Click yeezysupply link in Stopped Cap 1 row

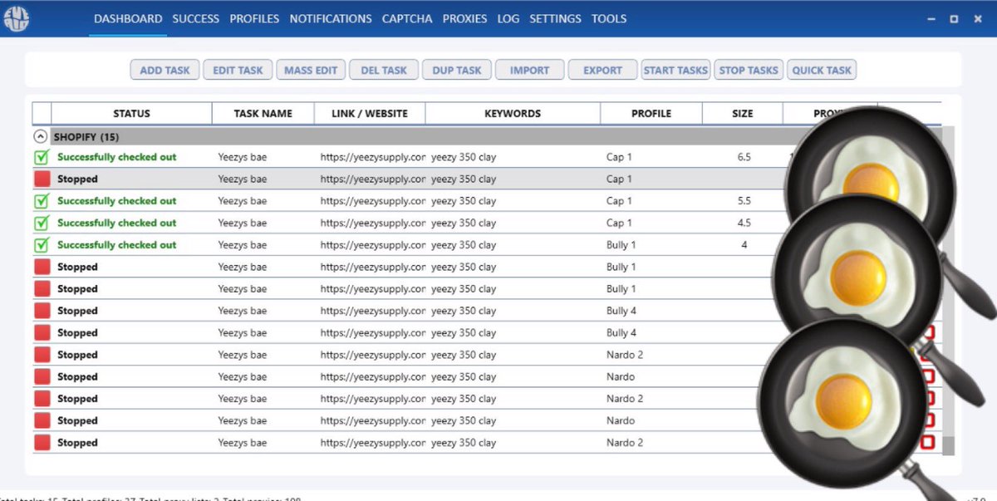373,179
